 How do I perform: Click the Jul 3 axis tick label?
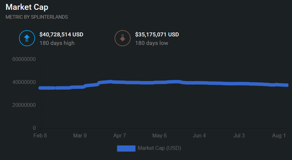(x=239, y=136)
